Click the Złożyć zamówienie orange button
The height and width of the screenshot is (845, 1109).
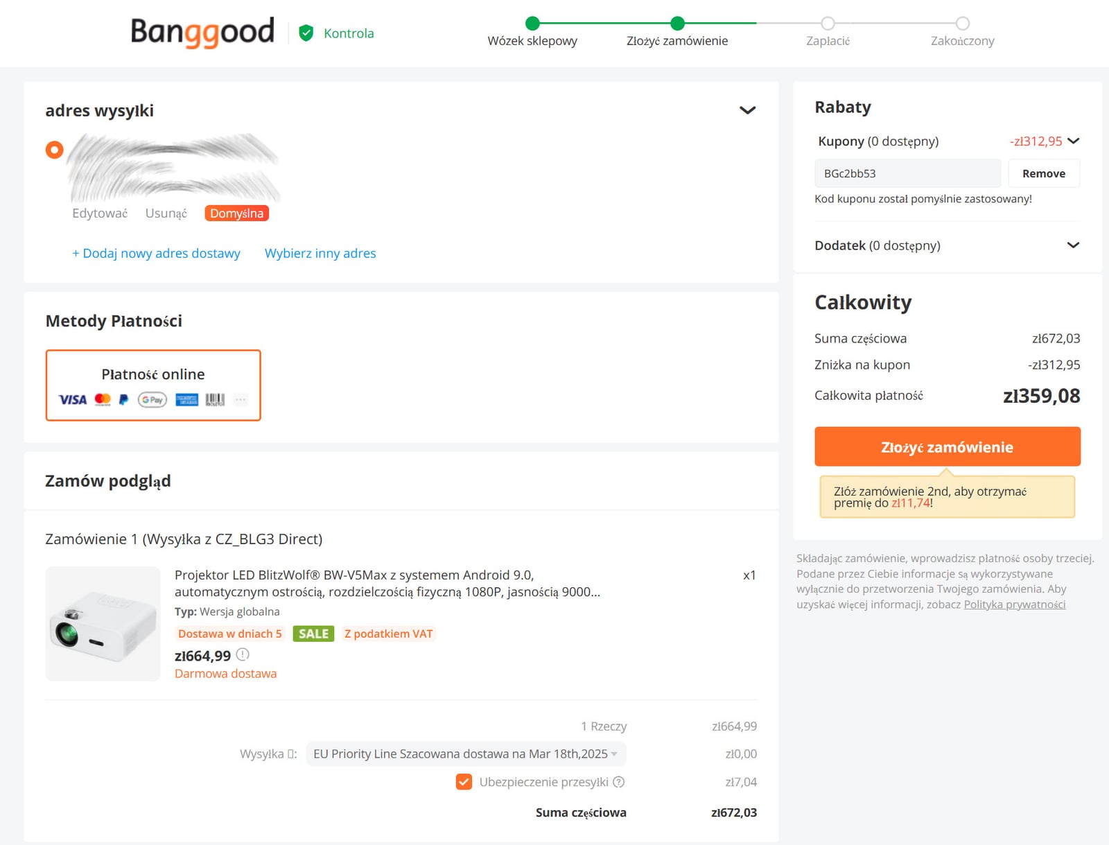click(948, 446)
